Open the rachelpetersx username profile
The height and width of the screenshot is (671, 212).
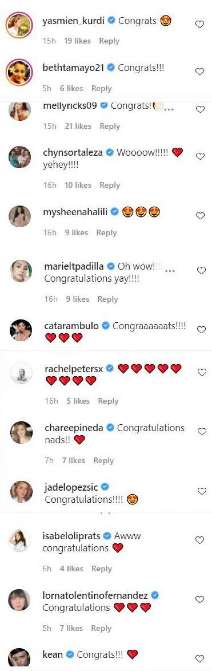pyautogui.click(x=74, y=369)
